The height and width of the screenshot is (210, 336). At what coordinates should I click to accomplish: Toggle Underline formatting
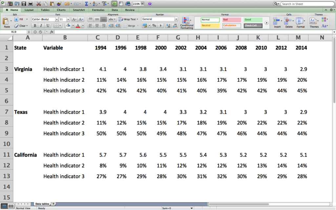(x=48, y=26)
